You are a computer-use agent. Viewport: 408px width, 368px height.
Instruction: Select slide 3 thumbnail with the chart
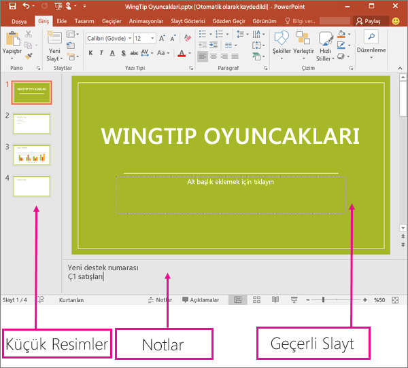click(31, 155)
